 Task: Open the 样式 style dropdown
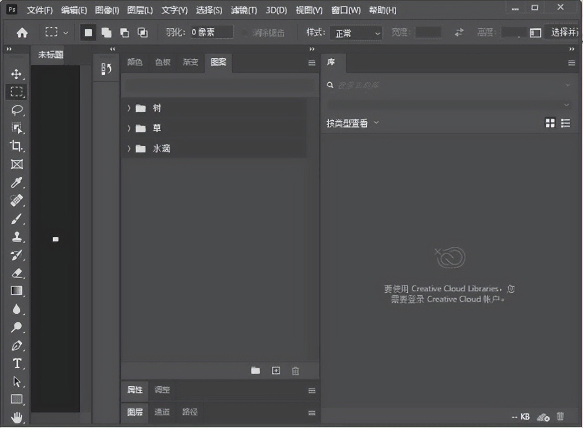pos(358,33)
